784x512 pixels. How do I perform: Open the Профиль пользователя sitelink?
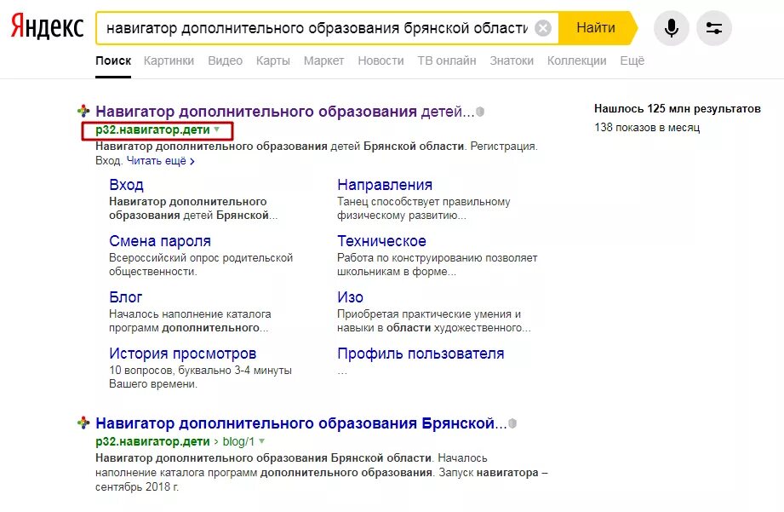pos(421,354)
